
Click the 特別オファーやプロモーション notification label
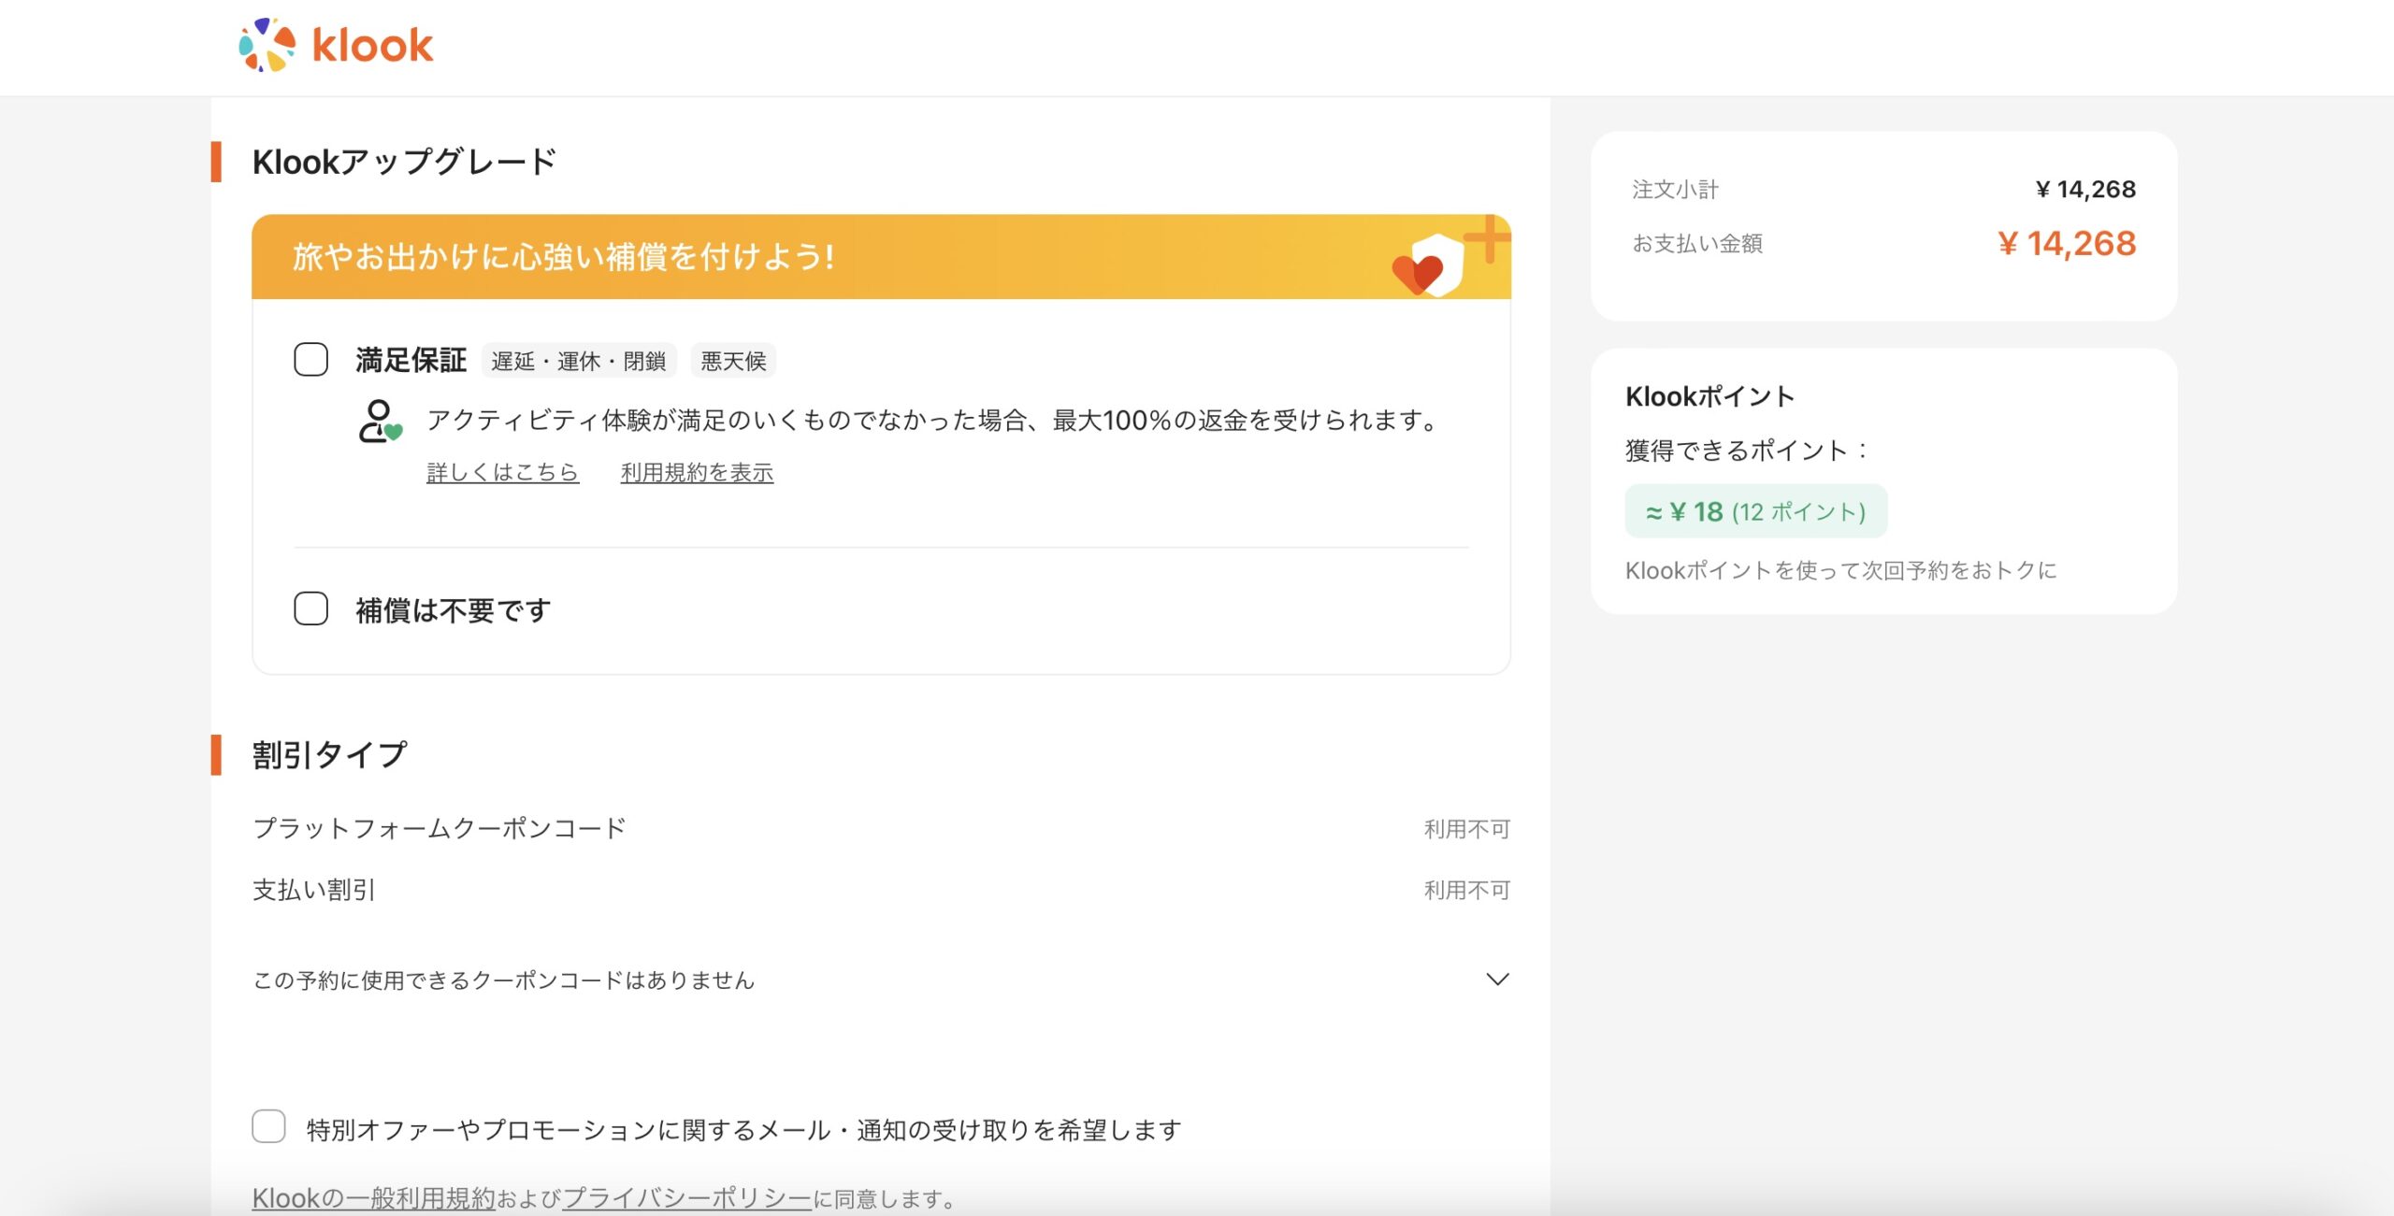(x=743, y=1130)
